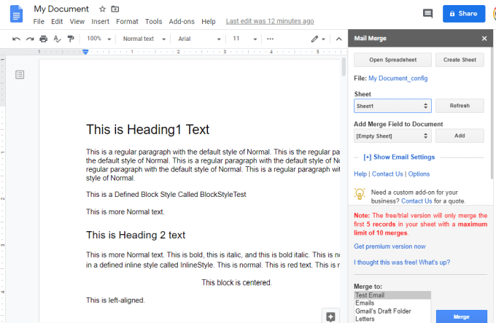The width and height of the screenshot is (496, 323).
Task: Click the Get premium version now link
Action: [390, 246]
